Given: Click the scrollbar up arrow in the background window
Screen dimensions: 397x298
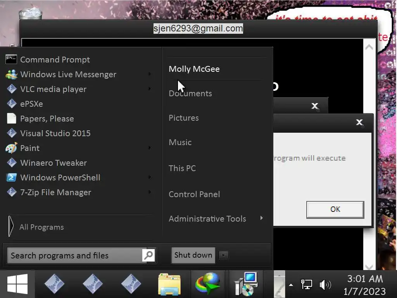Looking at the screenshot, I should (x=369, y=47).
